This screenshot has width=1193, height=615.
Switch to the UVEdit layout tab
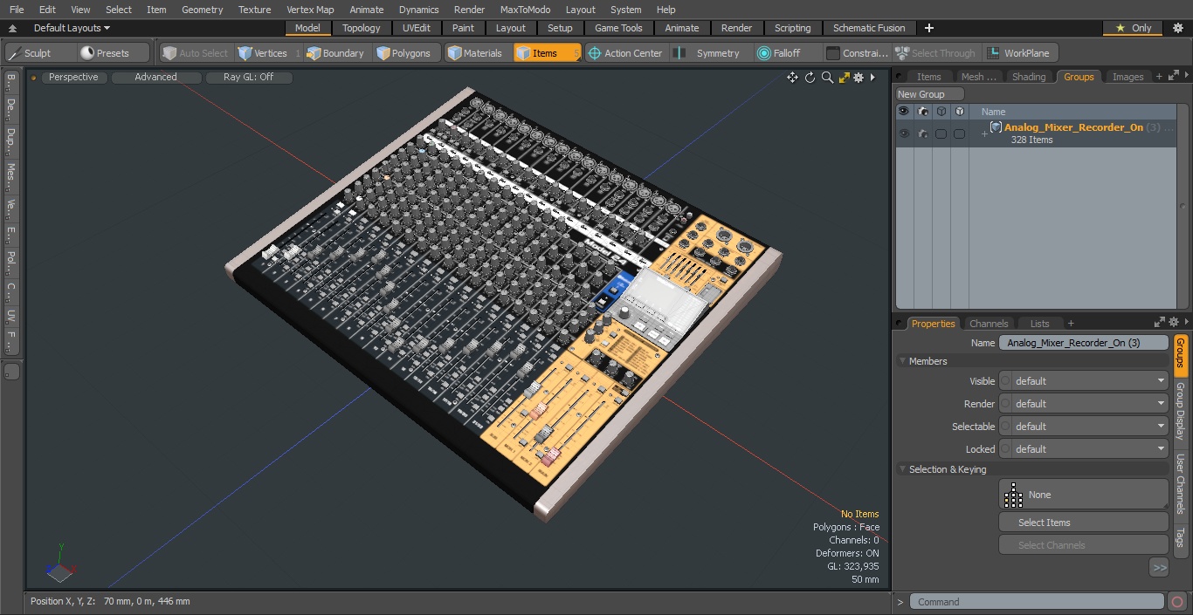point(417,28)
